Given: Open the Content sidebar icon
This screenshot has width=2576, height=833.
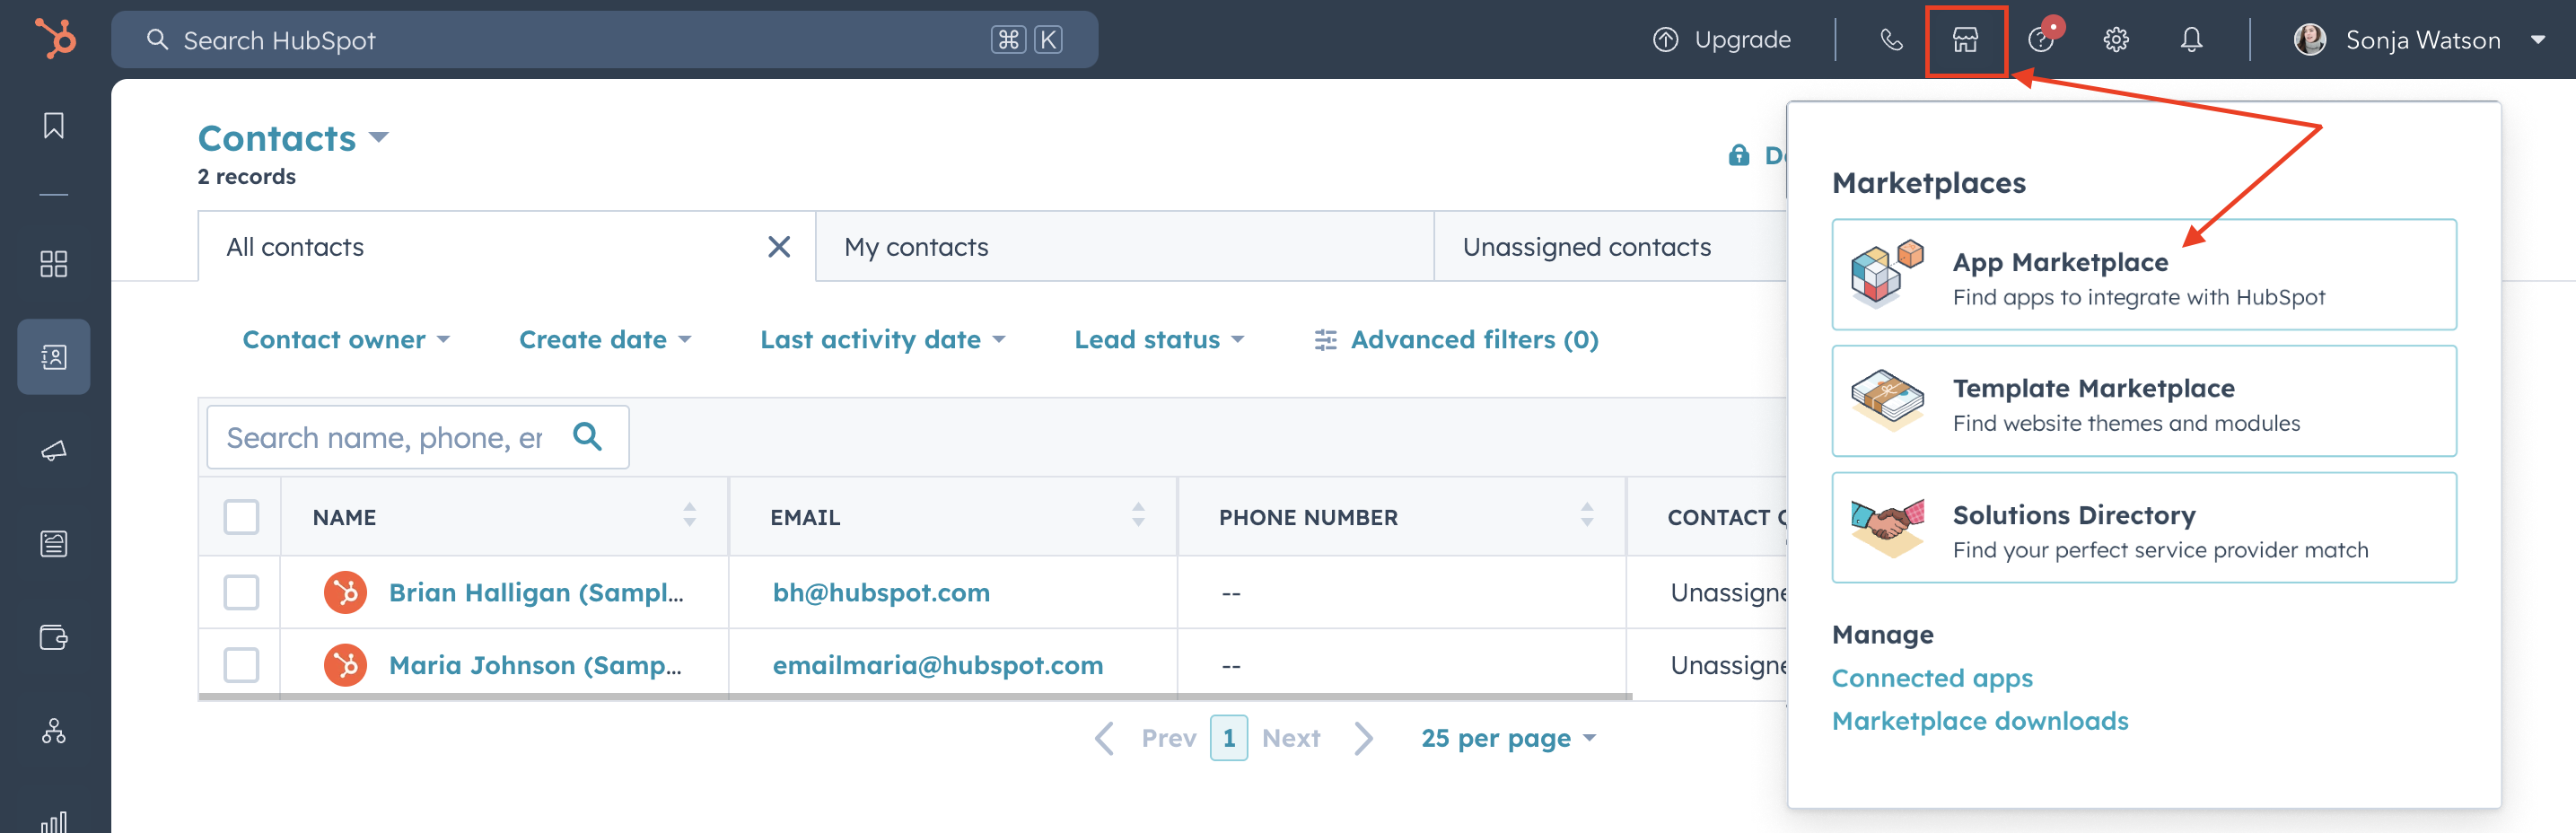Looking at the screenshot, I should click(x=54, y=544).
